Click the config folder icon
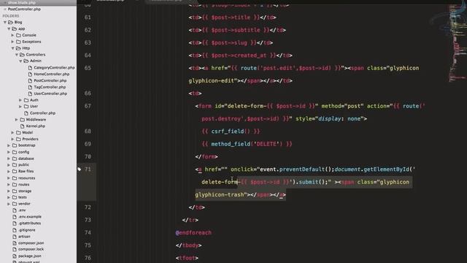This screenshot has height=263, width=467. point(15,152)
